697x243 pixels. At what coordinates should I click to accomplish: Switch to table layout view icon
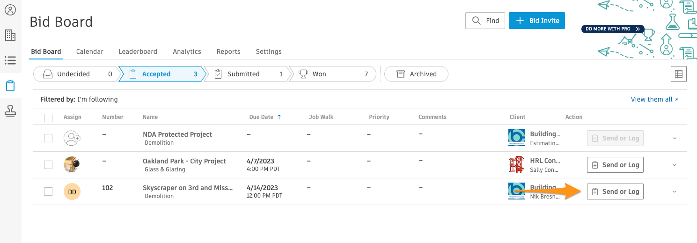[678, 74]
